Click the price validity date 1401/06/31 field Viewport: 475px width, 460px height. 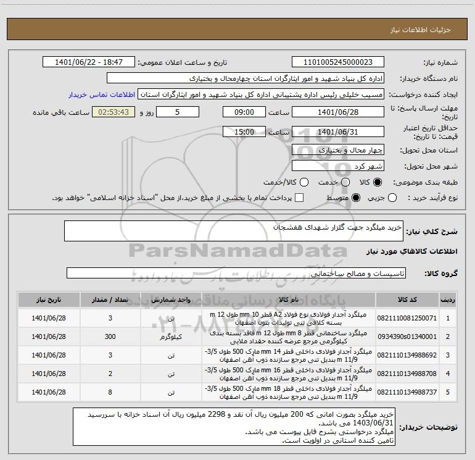coord(338,132)
